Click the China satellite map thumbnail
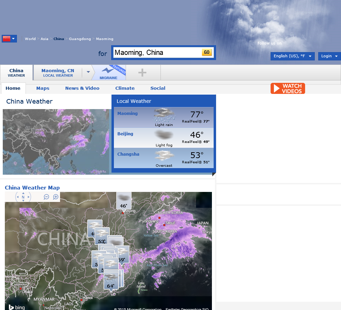341x310 pixels. coord(56,142)
